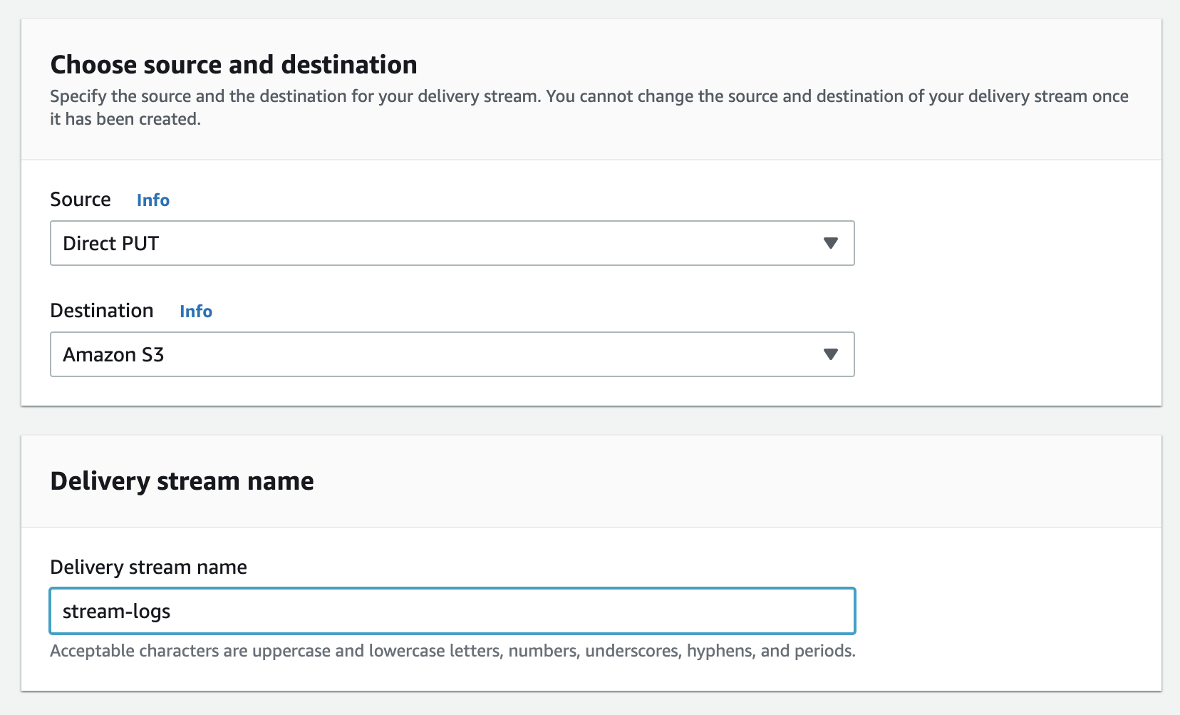This screenshot has height=715, width=1180.
Task: Expand the Source select box
Action: click(x=452, y=243)
